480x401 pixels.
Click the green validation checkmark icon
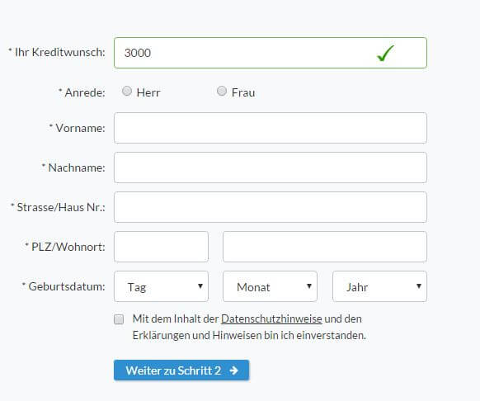[x=385, y=54]
